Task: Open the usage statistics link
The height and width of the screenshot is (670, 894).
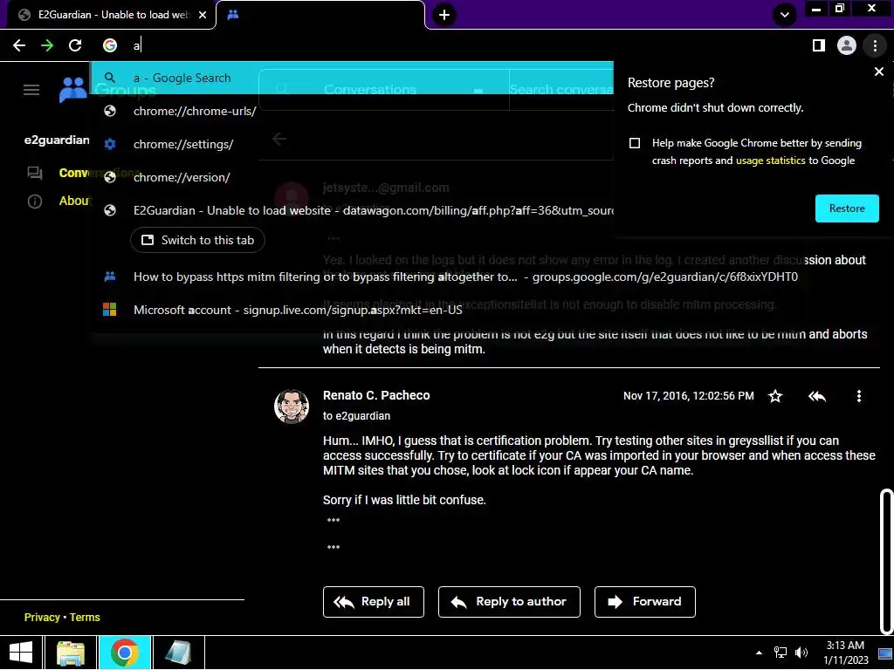Action: pyautogui.click(x=770, y=161)
